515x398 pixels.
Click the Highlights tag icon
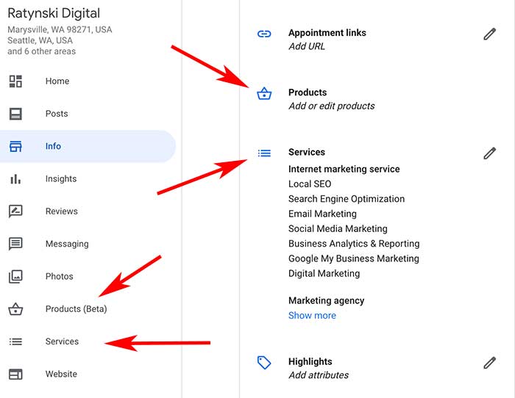(264, 363)
